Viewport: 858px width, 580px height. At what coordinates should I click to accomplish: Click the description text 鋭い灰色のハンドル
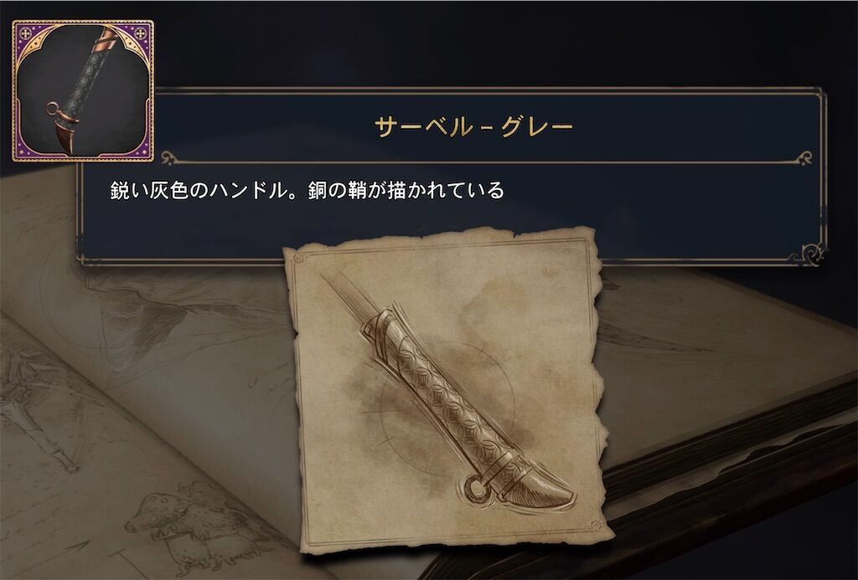coord(199,190)
